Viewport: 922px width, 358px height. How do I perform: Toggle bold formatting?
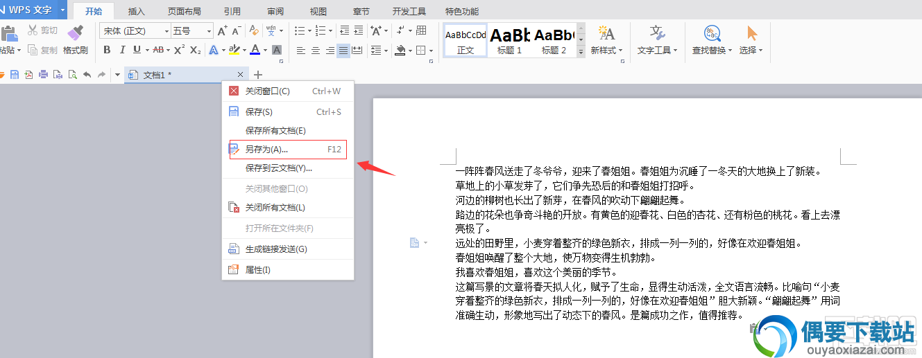pos(107,50)
